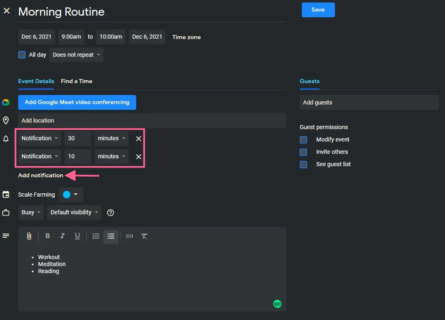
Task: Open the Does not repeat dropdown
Action: 76,55
